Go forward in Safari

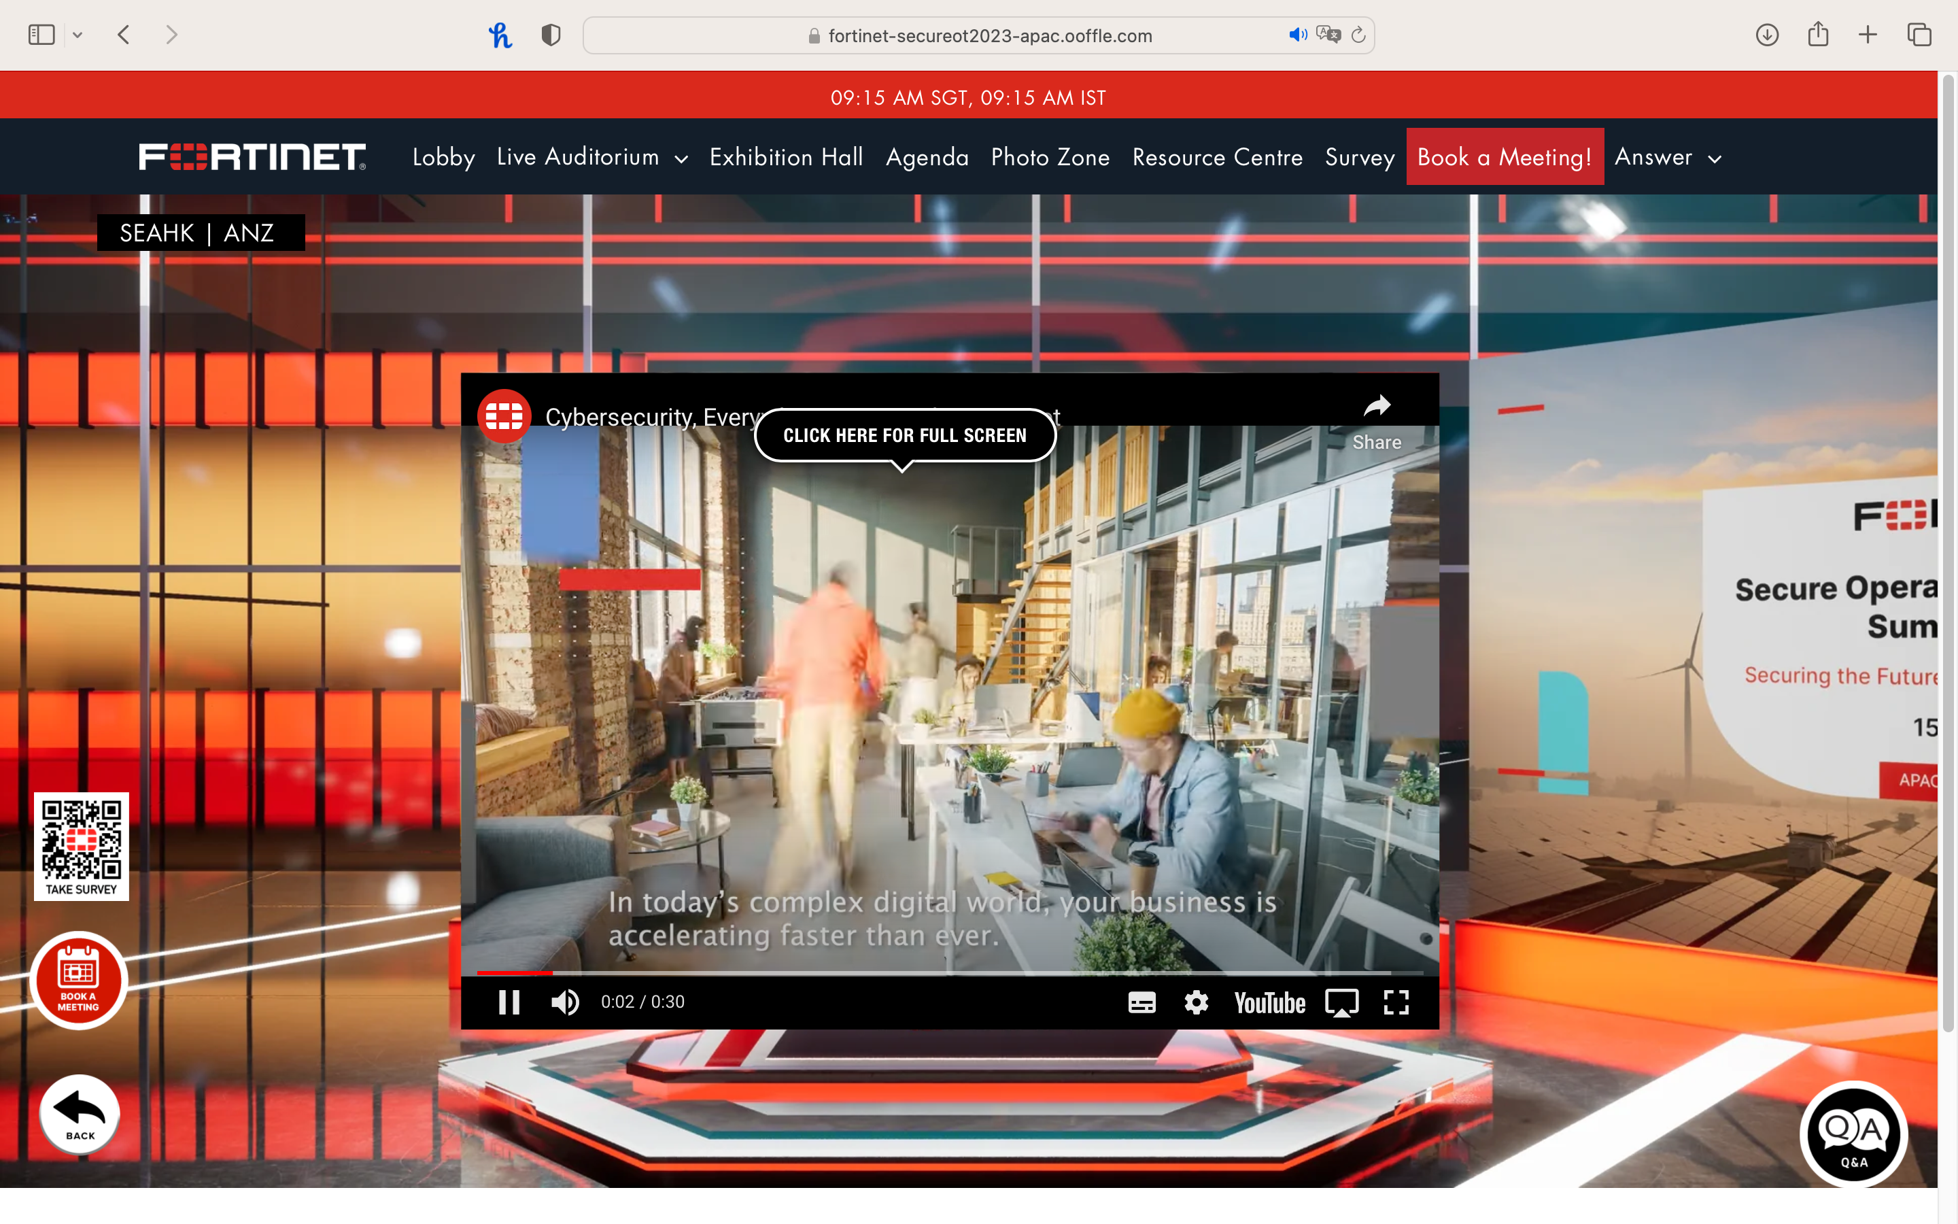171,35
